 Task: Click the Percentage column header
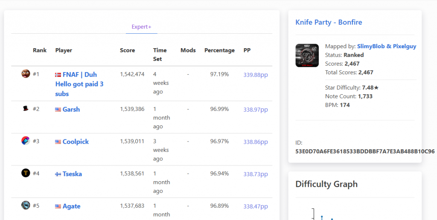tap(219, 50)
